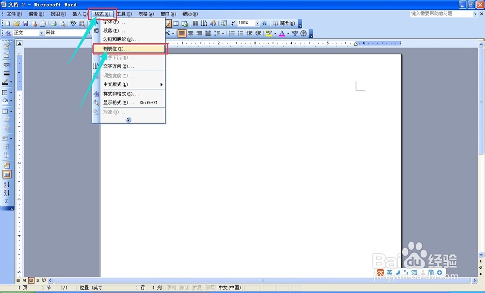Click the Table AutoFormat icon
The width and height of the screenshot is (485, 293).
click(6, 166)
